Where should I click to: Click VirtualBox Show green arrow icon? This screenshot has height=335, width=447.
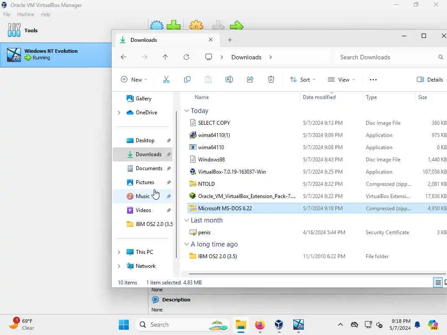point(237,25)
